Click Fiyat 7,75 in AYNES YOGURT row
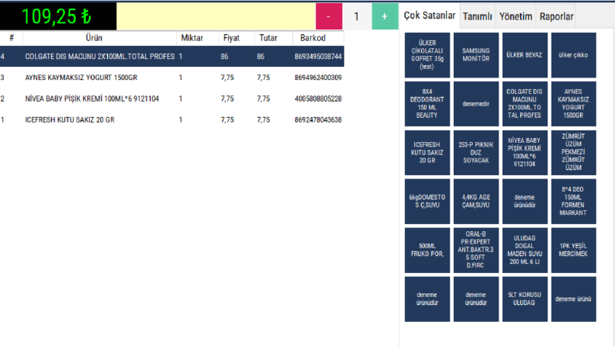Viewport: 615px width, 346px height. (x=227, y=78)
